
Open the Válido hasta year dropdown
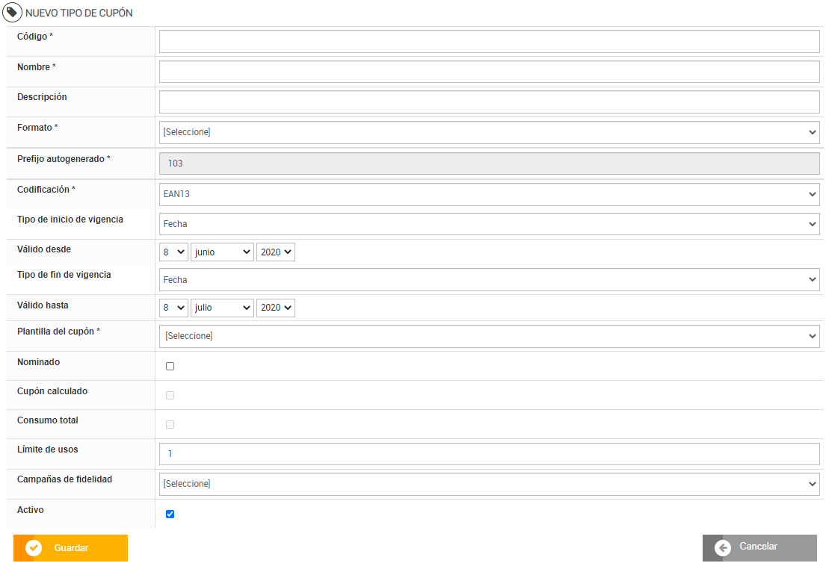275,308
